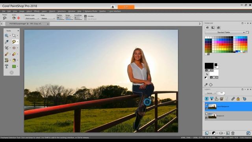Switch Materials to the third view icon
The width and height of the screenshot is (252, 142).
219,28
